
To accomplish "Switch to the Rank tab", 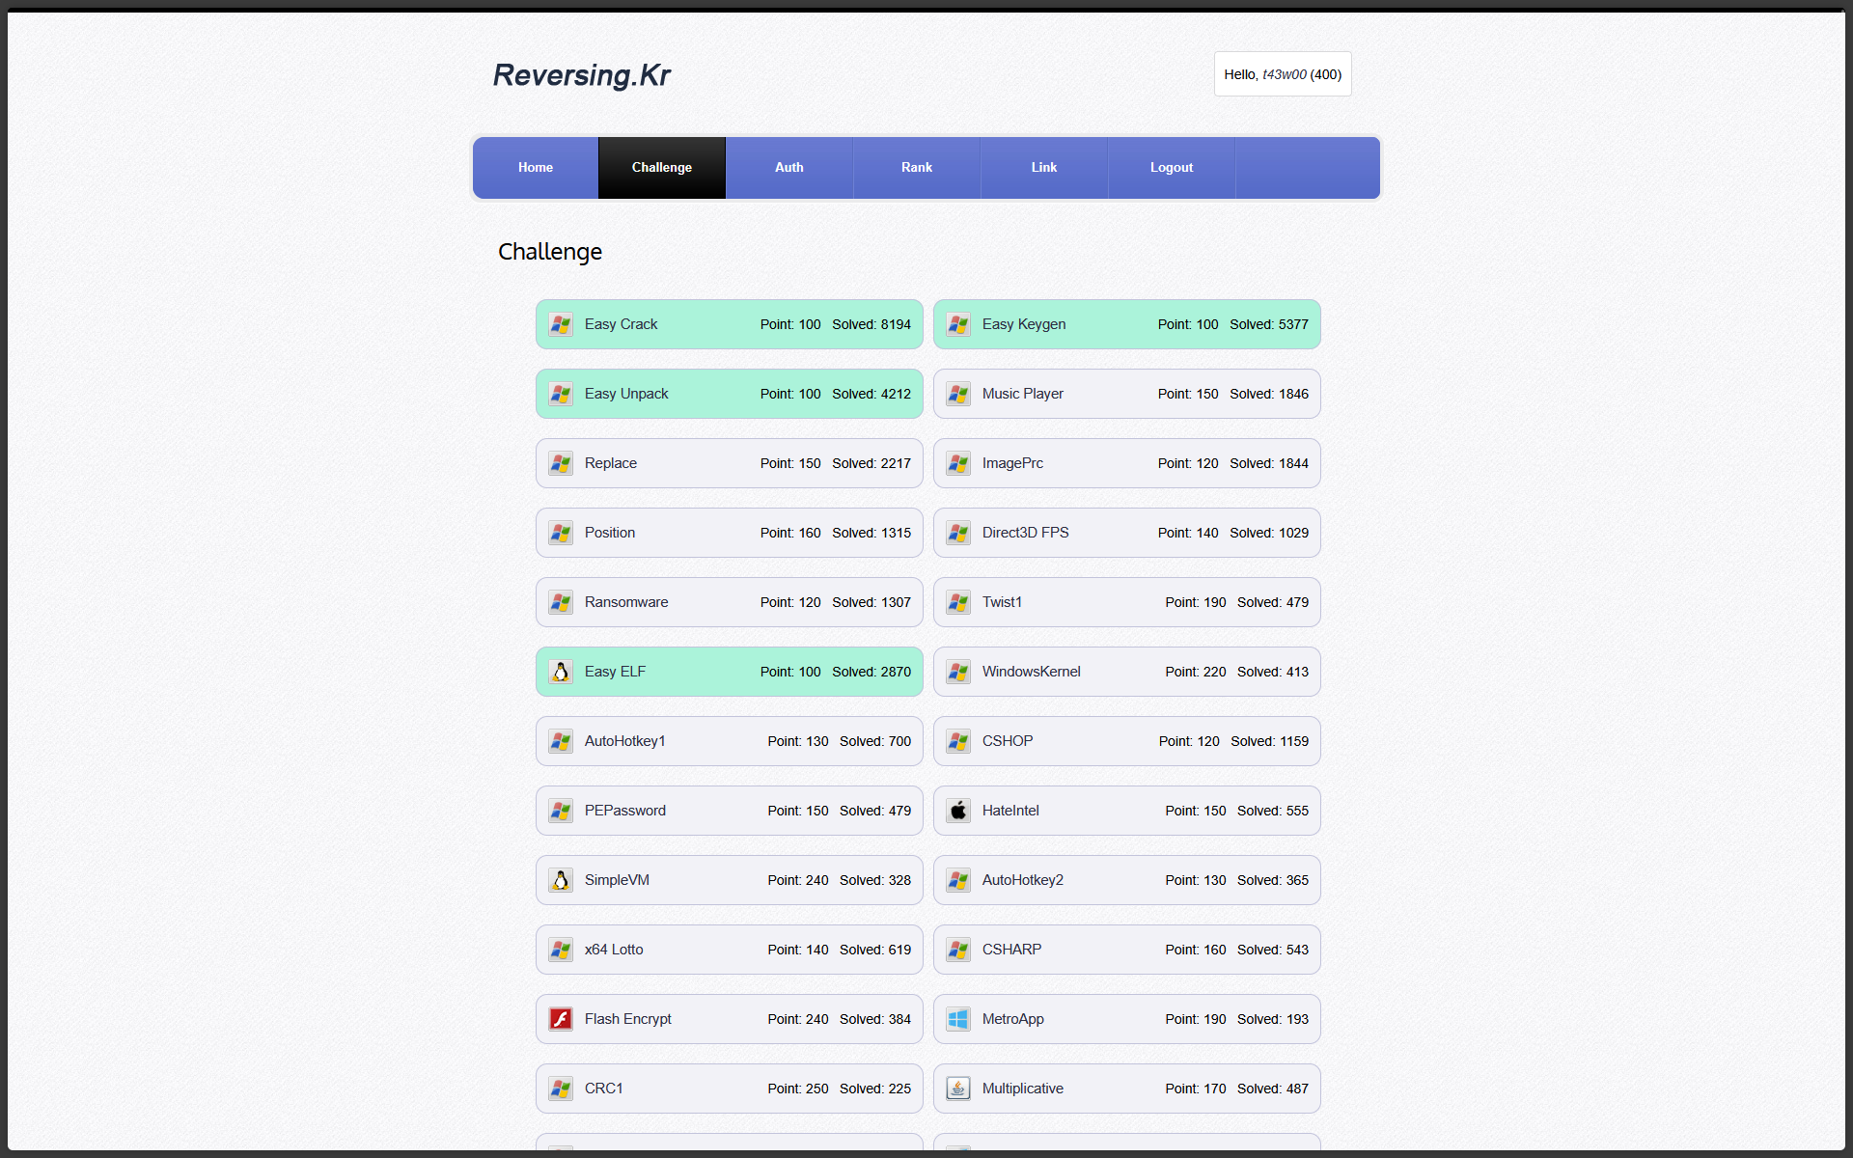I will click(x=917, y=168).
